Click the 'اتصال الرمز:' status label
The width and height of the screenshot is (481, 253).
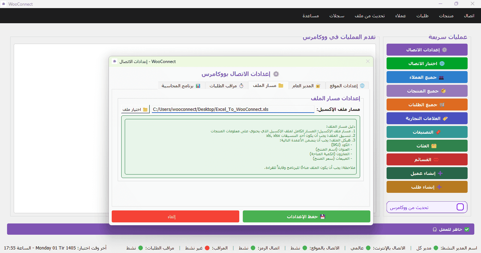(x=269, y=248)
